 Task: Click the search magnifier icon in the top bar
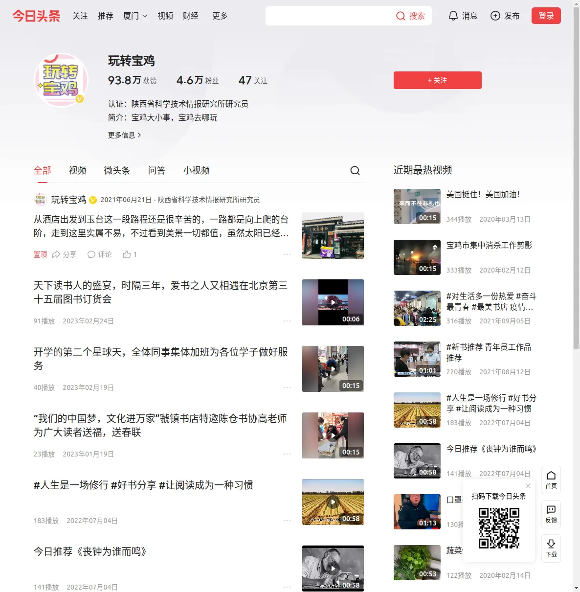tap(401, 16)
